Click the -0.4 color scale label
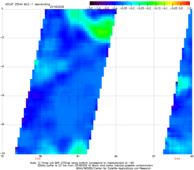This screenshot has height=170, width=194. (x=115, y=8)
